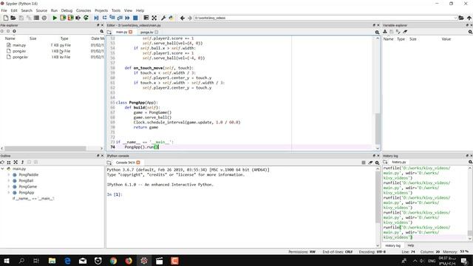Go back to previous cursor position arrow
Screen dimensions: 473x266
(183, 18)
